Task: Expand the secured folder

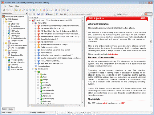Action: coord(38,82)
